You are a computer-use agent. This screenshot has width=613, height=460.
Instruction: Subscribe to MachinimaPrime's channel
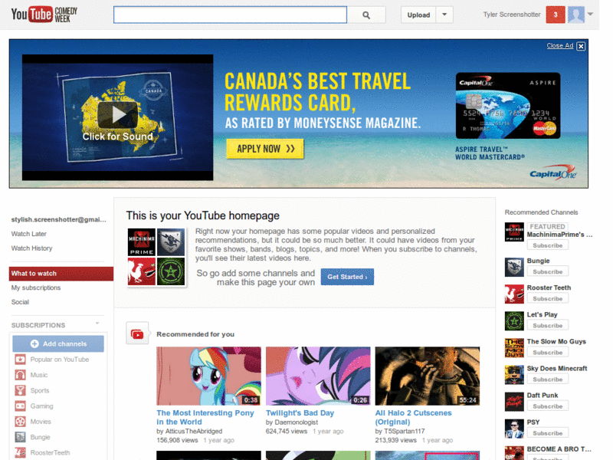[x=547, y=245]
